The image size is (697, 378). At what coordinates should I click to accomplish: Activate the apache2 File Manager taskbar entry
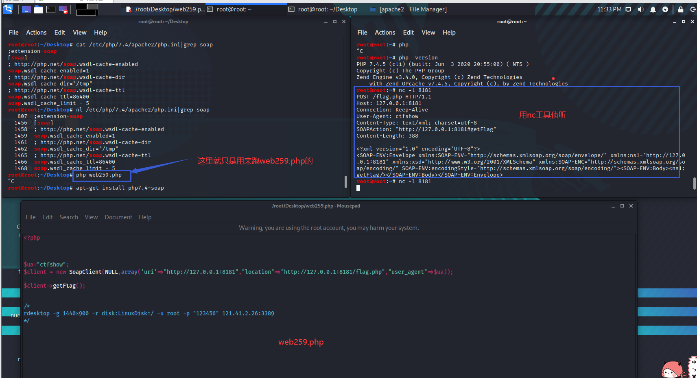tap(408, 9)
